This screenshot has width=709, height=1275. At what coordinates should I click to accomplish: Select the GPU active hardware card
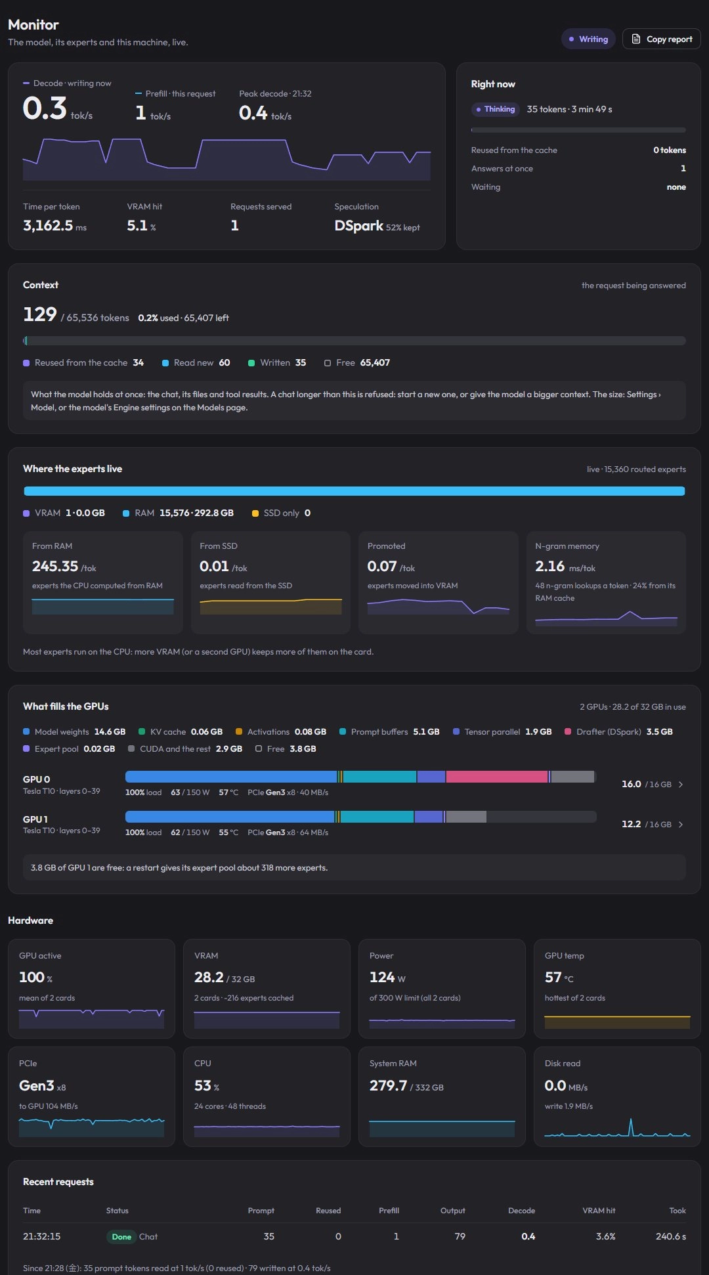tap(91, 989)
